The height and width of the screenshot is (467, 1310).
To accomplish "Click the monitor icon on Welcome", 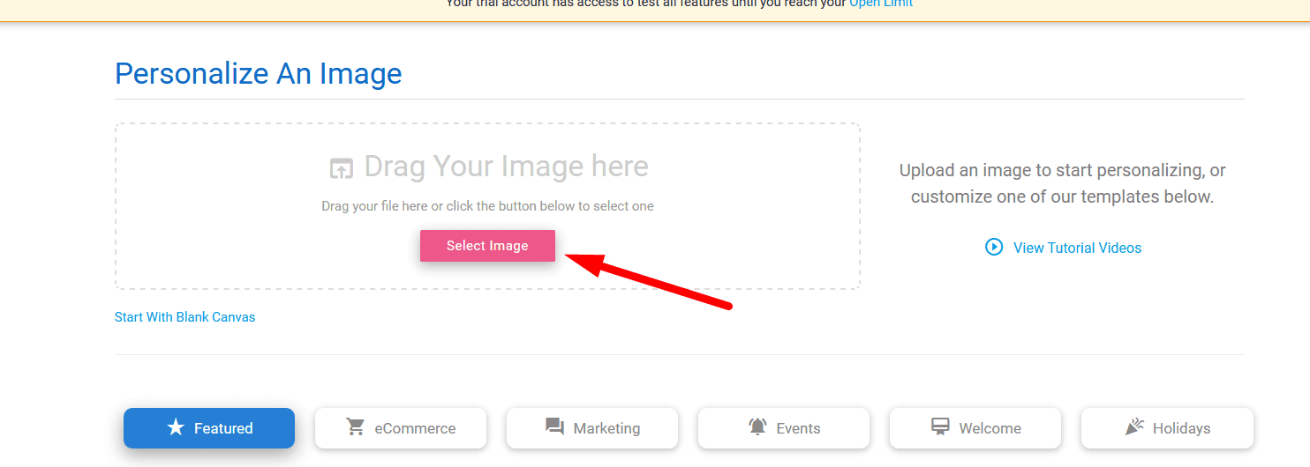I will click(x=940, y=427).
